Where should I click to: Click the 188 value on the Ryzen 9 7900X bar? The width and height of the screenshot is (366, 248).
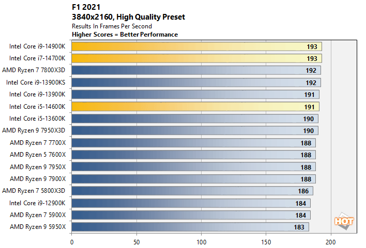[306, 179]
